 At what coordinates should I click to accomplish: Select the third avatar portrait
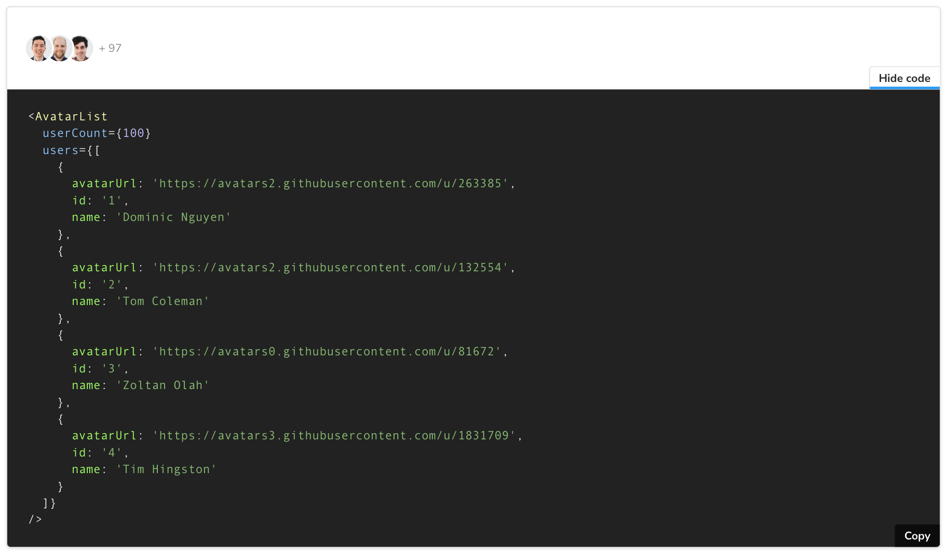pos(81,48)
